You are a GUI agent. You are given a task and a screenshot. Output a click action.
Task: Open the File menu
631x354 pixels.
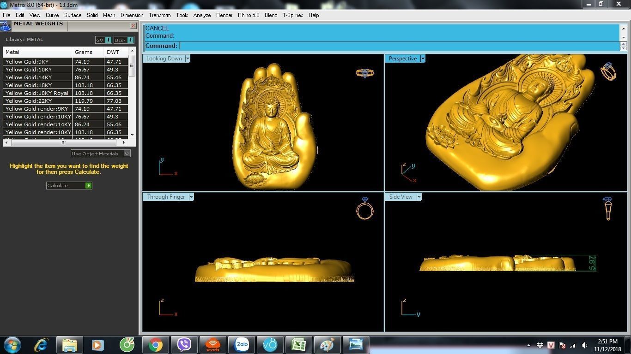pyautogui.click(x=6, y=15)
